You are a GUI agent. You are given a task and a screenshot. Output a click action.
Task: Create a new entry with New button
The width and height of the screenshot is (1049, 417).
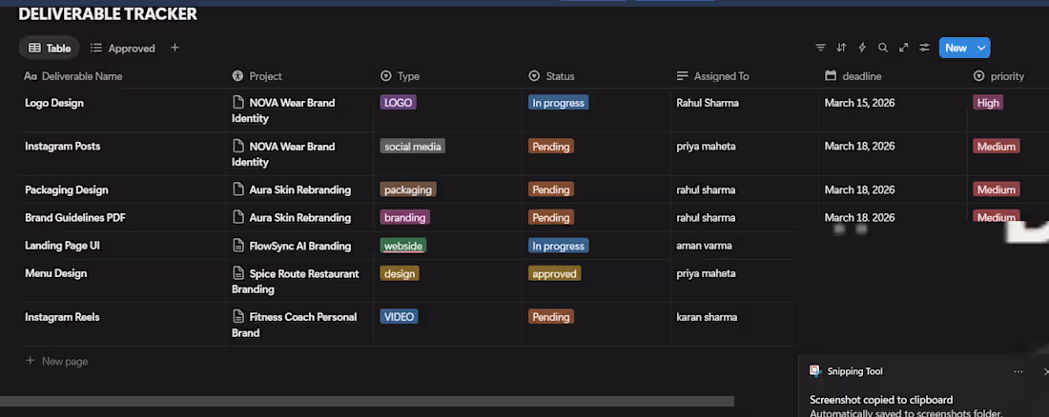(956, 48)
